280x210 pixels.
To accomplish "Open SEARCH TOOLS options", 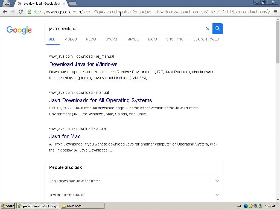I will pos(206,39).
